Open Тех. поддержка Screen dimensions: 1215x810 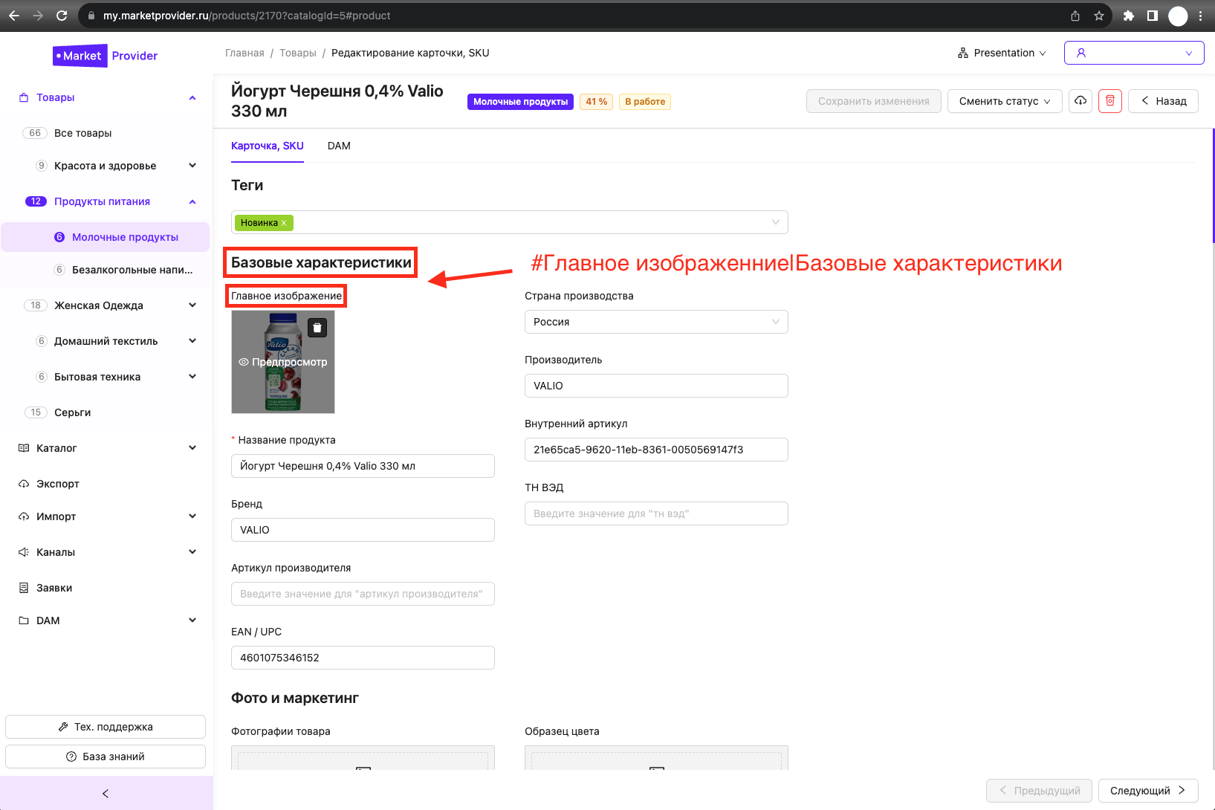click(x=106, y=727)
